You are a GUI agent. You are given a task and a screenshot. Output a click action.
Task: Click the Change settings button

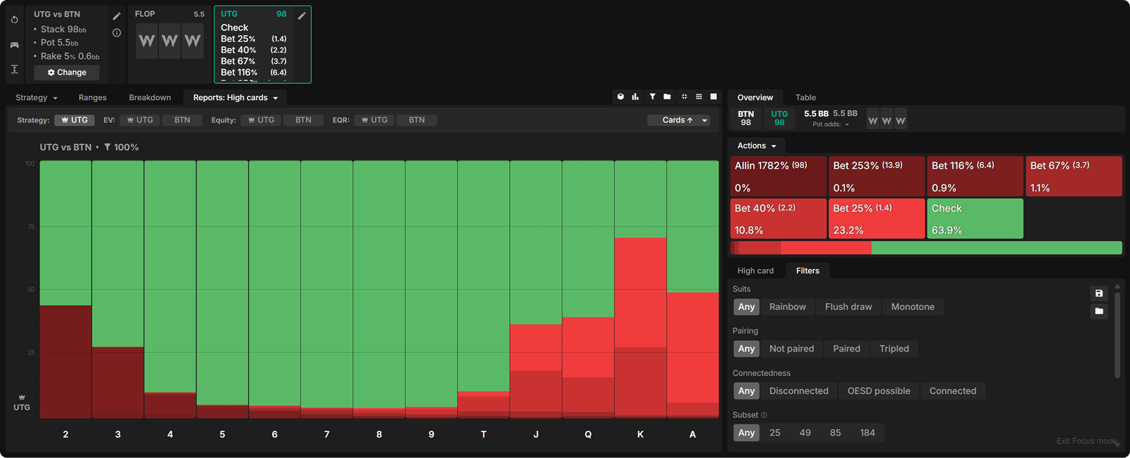67,73
